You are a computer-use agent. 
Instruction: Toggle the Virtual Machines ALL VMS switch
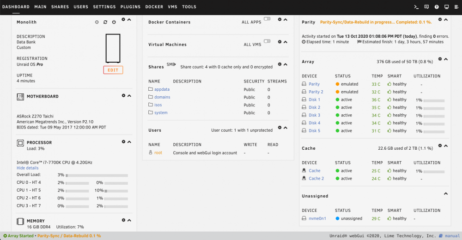(x=267, y=41)
